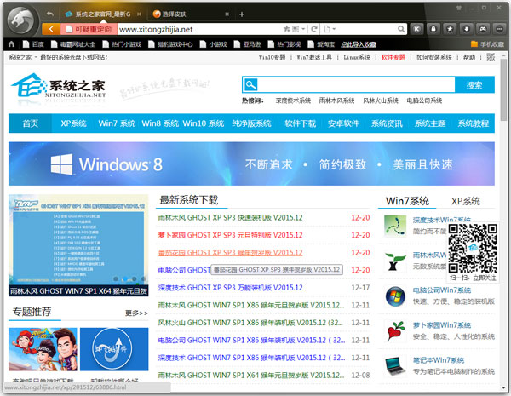The height and width of the screenshot is (396, 511).
Task: Open the more options toolbar button
Action: tap(500, 29)
